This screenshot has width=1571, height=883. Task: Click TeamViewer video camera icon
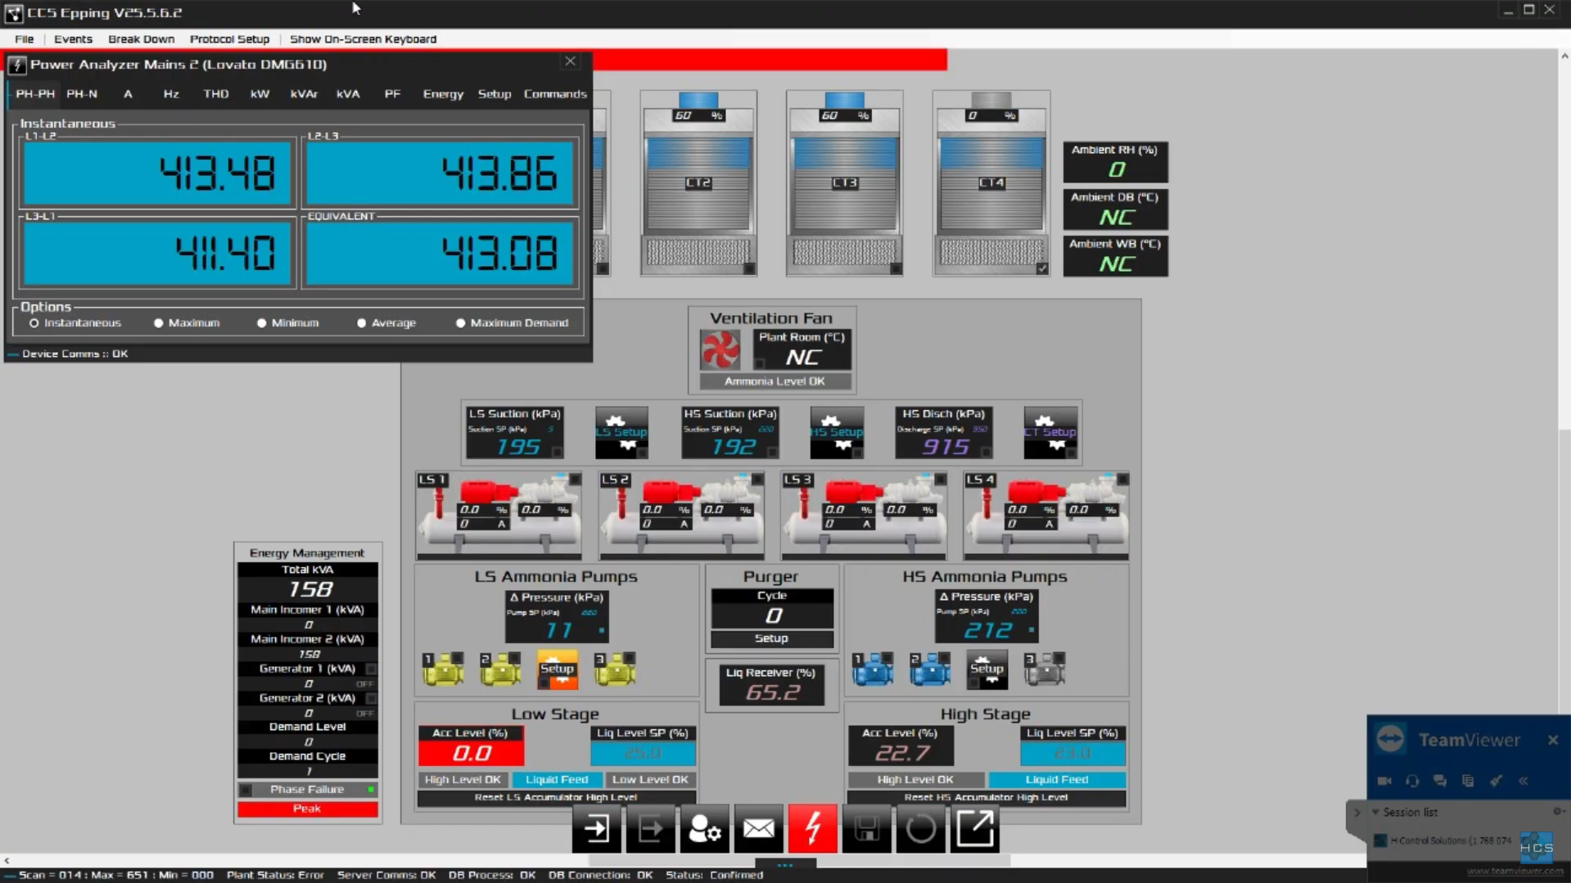[1384, 781]
